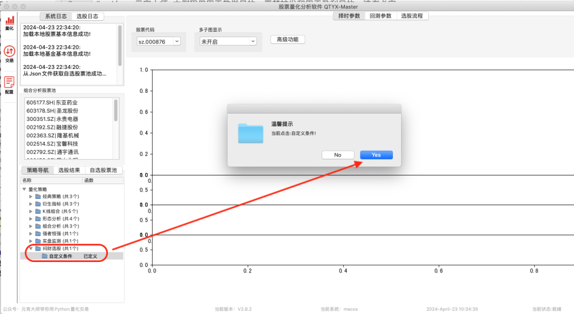Click the folder icon in the dialog

250,134
